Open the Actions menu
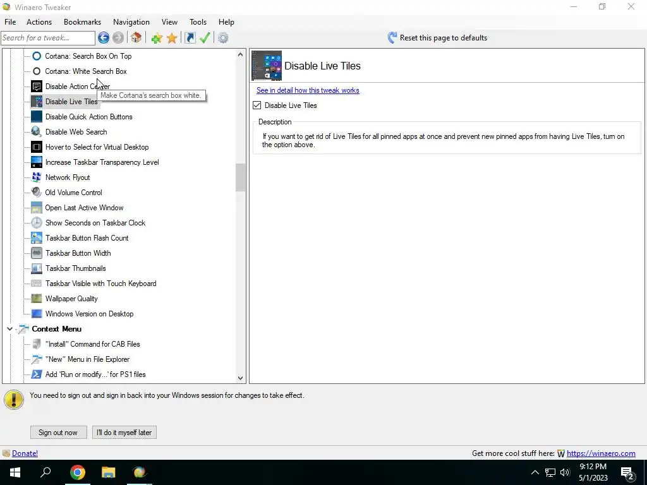 click(39, 22)
